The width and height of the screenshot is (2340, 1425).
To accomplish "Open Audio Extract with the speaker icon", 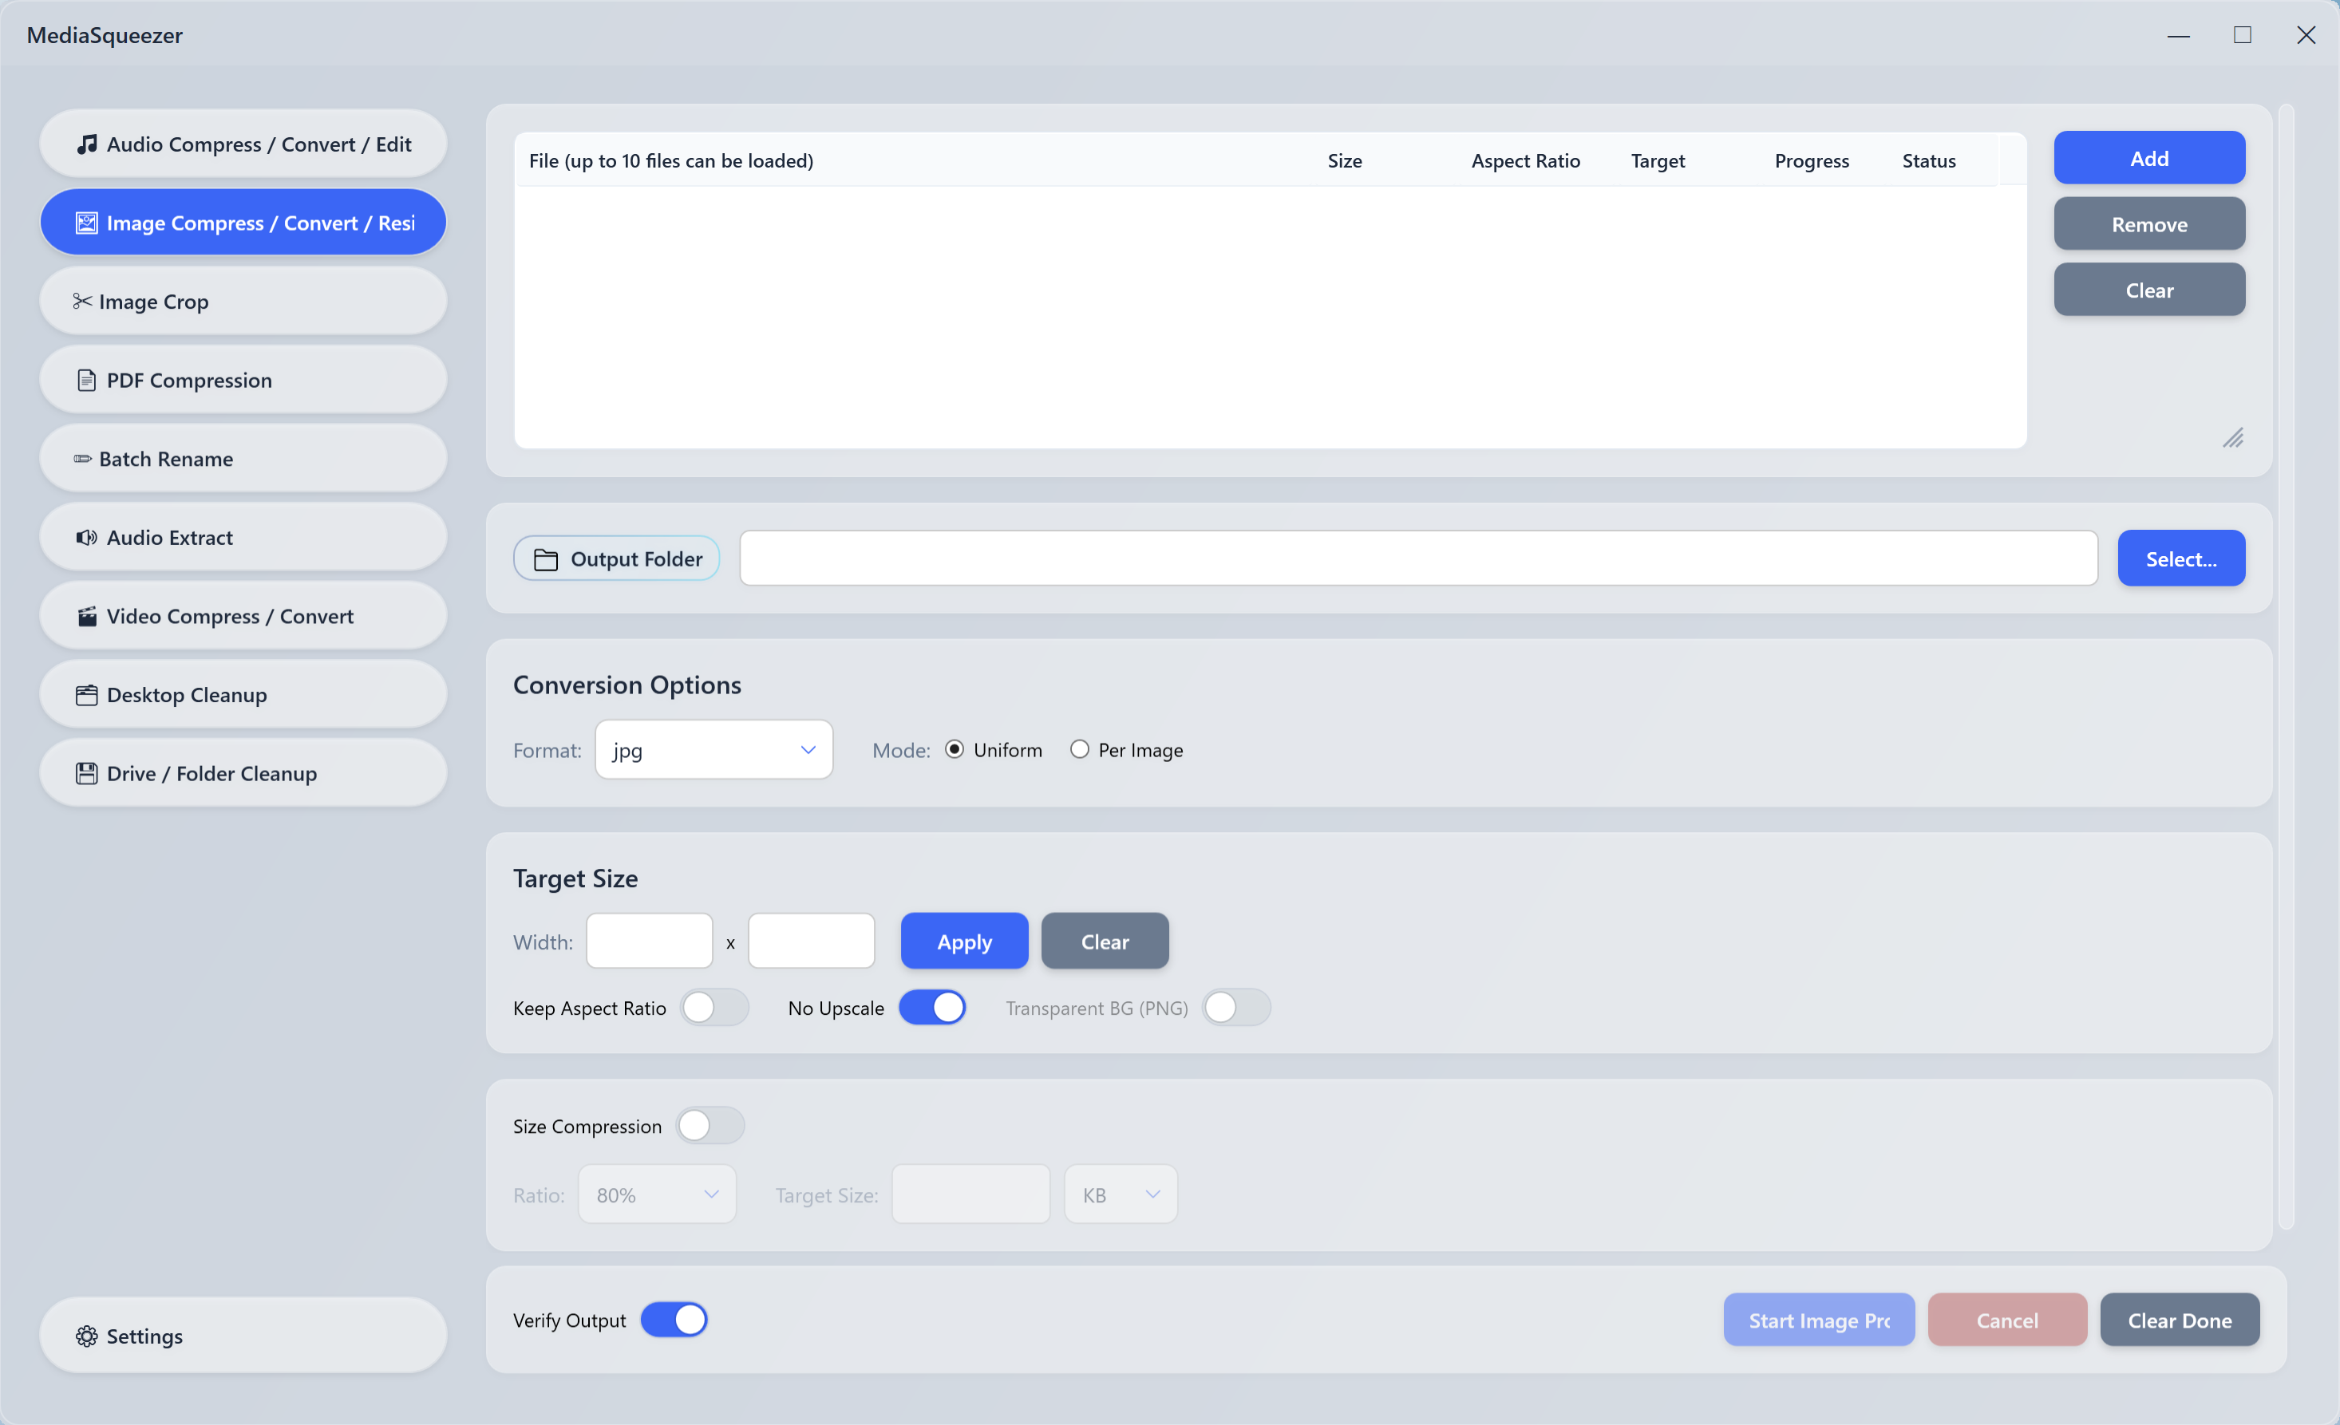I will coord(85,536).
